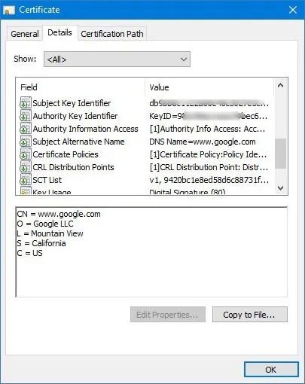Click the Certificate Policy:Policy Ide... value
Image resolution: width=305 pixels, height=384 pixels.
click(208, 154)
